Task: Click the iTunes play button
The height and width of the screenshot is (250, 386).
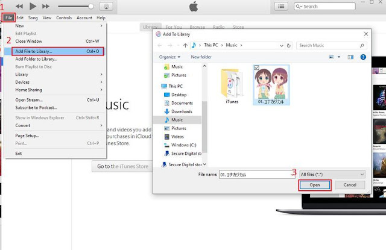Action: coord(33,6)
